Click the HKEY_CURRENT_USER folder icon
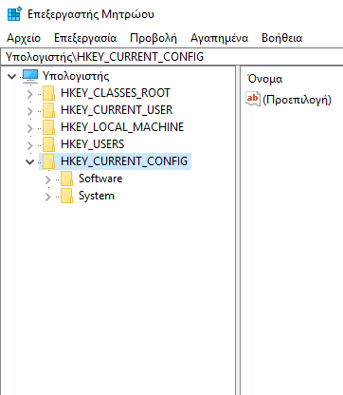The image size is (343, 395). pos(49,110)
